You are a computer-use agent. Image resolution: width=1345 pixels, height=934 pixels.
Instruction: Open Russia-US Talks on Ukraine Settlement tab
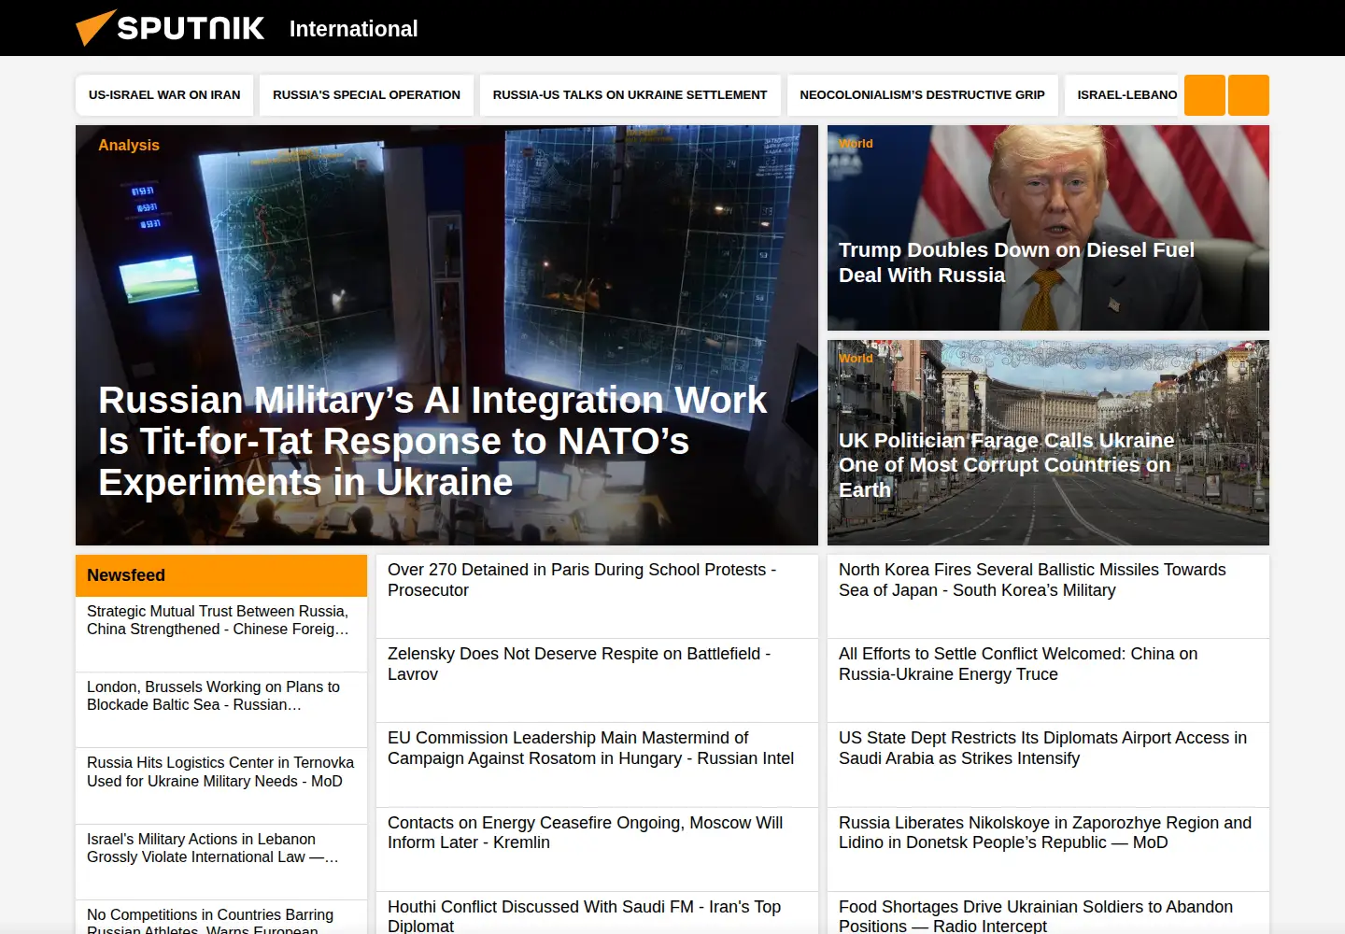click(630, 95)
